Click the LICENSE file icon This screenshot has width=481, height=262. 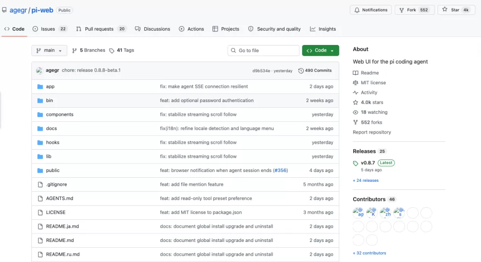[40, 212]
